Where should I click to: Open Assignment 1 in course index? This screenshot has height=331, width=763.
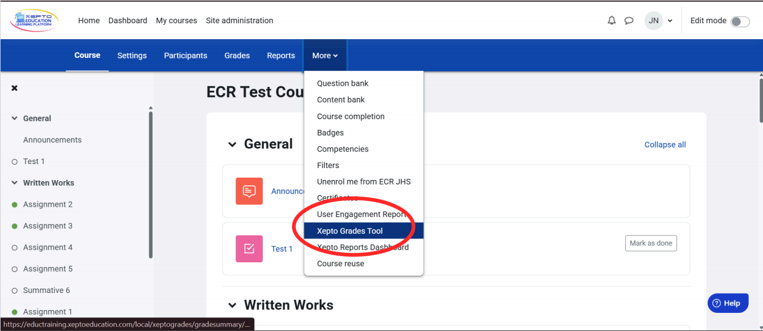[48, 312]
